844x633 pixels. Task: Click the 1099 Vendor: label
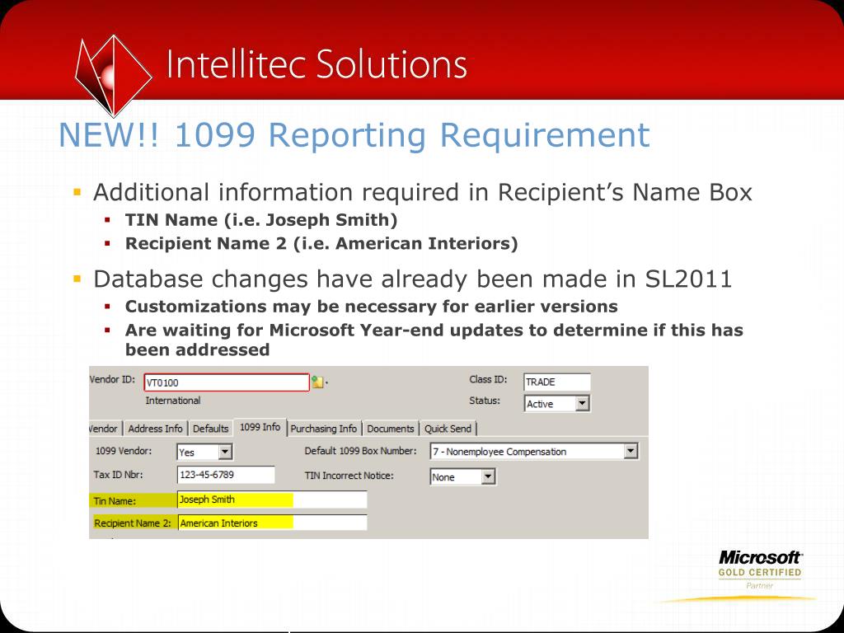click(124, 451)
